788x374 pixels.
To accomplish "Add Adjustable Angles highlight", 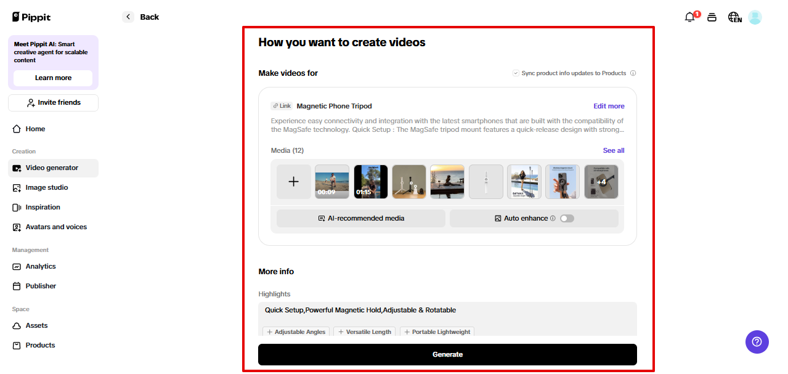I will coord(296,331).
